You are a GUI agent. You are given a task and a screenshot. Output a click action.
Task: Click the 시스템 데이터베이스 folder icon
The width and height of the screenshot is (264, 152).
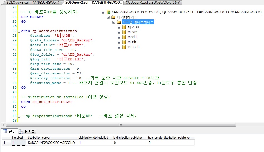coord(119,22)
